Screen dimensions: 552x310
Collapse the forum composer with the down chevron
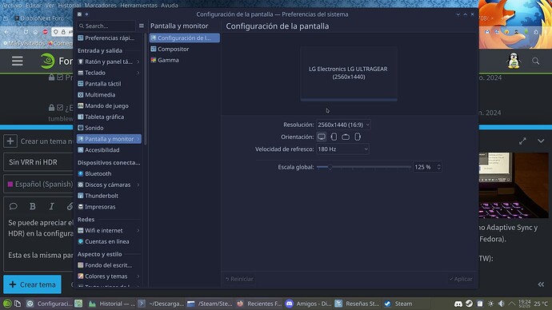point(541,141)
